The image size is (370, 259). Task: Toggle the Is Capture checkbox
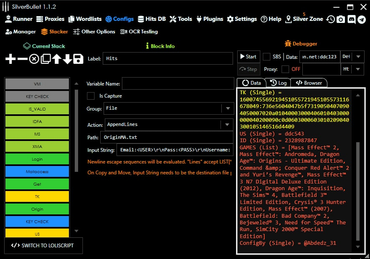91,96
